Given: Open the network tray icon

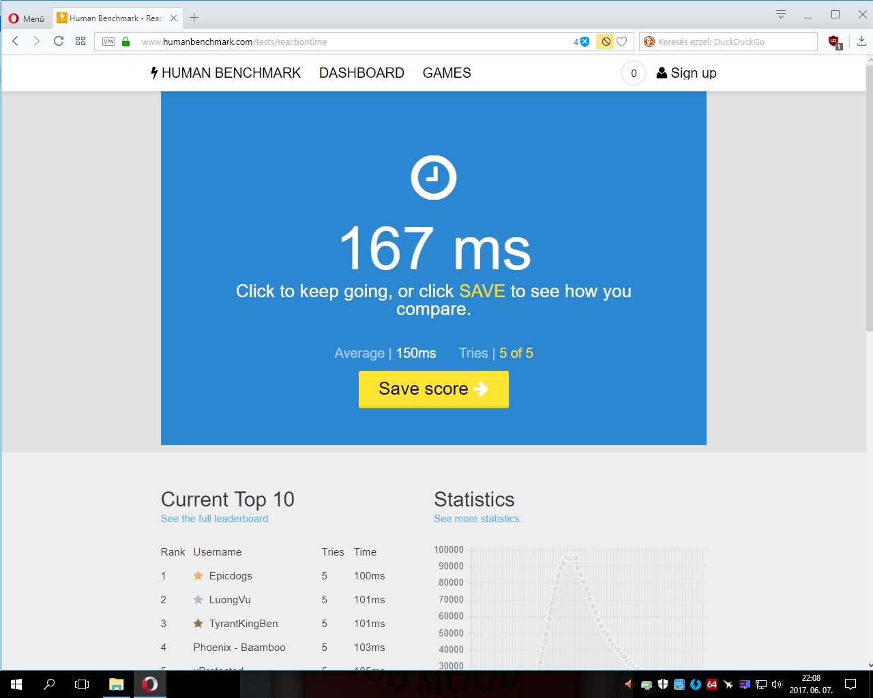Looking at the screenshot, I should pyautogui.click(x=761, y=684).
